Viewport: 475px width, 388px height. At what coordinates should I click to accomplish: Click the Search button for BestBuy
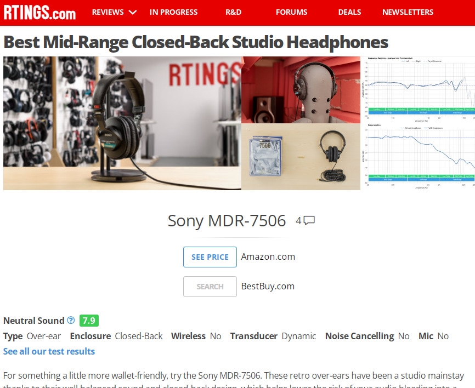(210, 287)
